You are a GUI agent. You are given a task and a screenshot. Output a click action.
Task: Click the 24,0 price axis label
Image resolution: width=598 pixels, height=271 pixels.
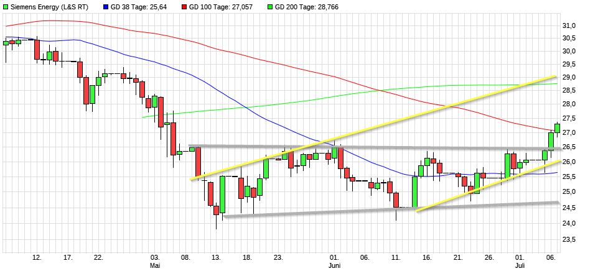tap(569, 223)
